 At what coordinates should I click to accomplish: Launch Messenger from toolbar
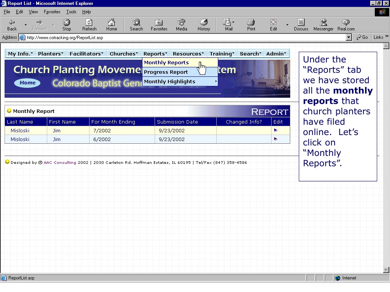(323, 25)
